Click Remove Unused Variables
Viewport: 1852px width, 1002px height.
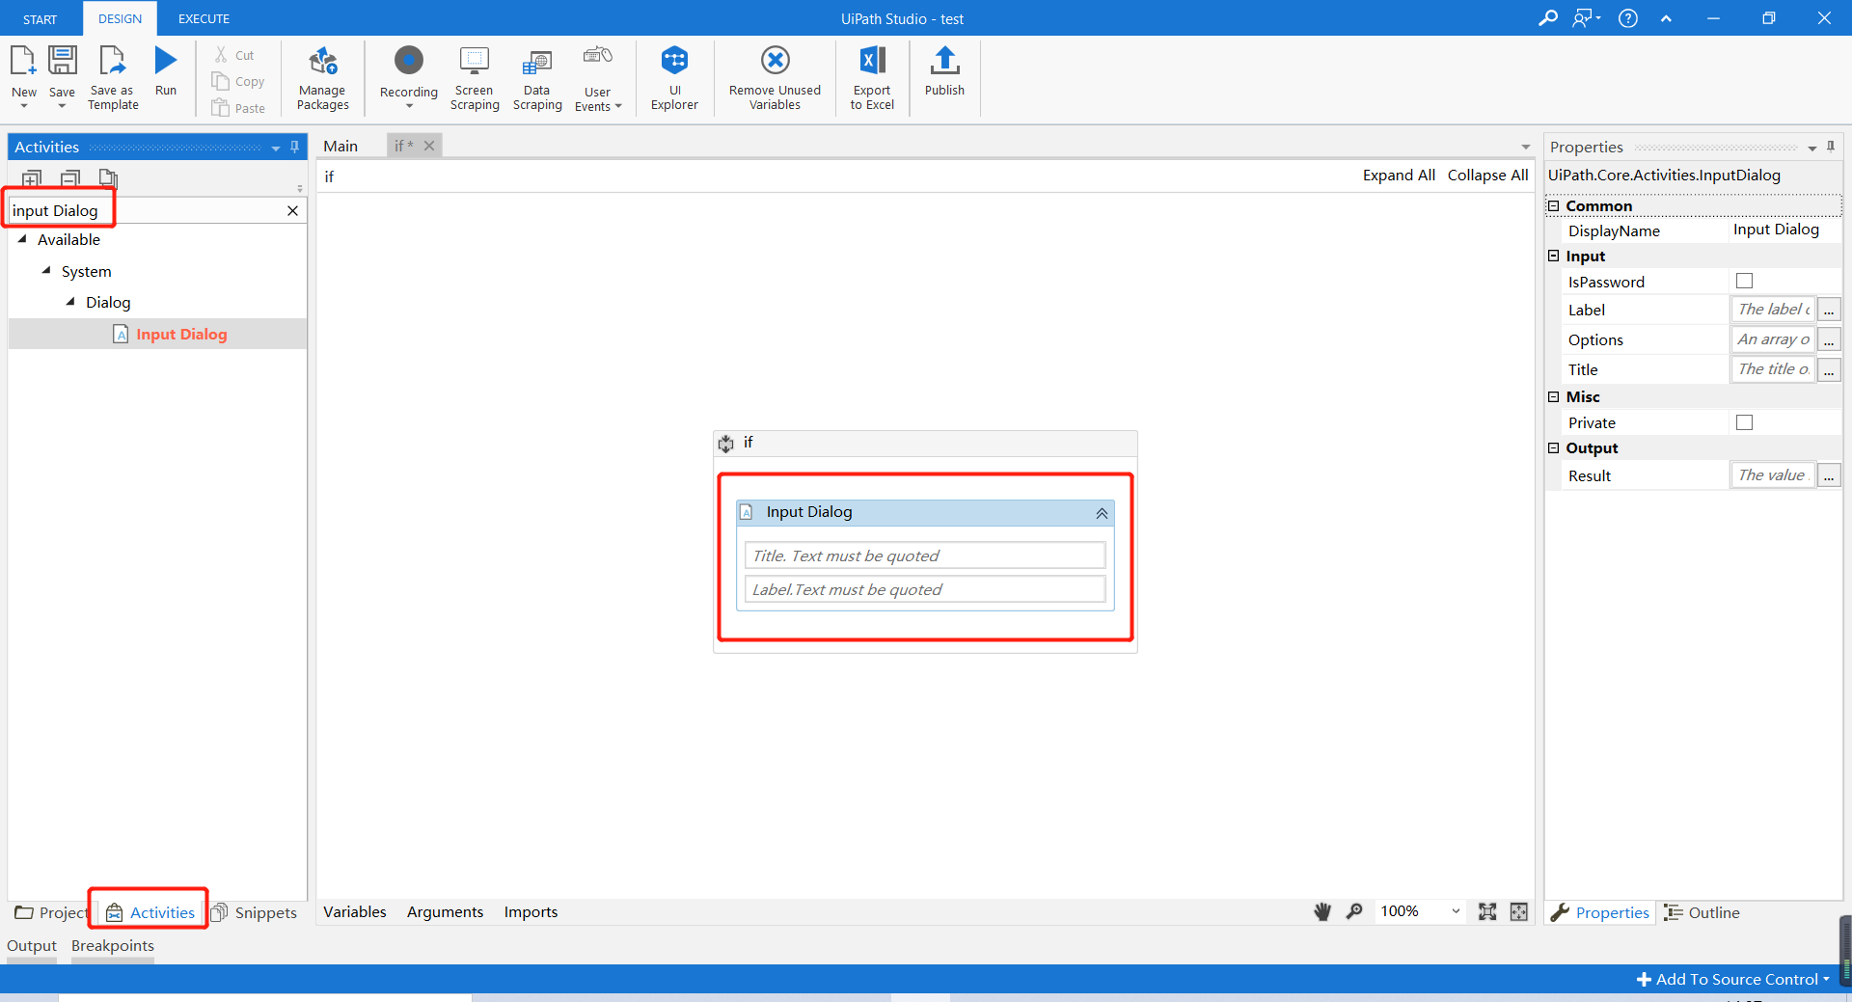775,77
